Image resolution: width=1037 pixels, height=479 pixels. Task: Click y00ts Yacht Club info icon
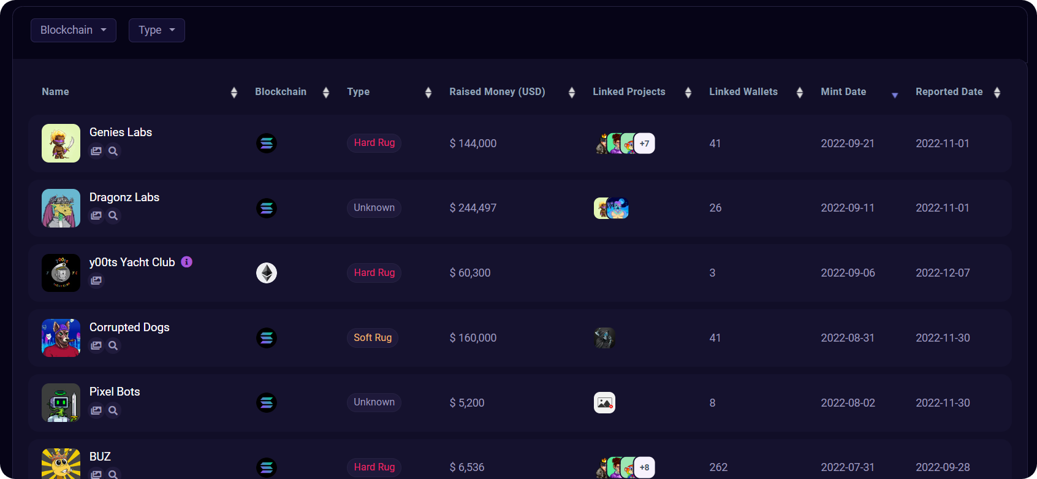click(187, 262)
